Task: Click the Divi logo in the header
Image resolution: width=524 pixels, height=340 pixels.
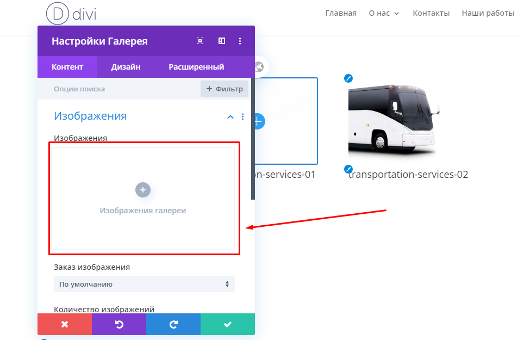Action: click(71, 14)
